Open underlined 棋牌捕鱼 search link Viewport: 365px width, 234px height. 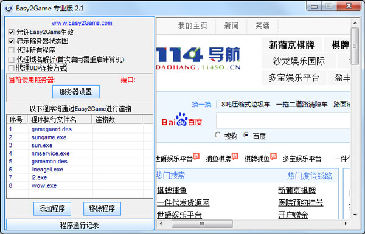pos(172,190)
